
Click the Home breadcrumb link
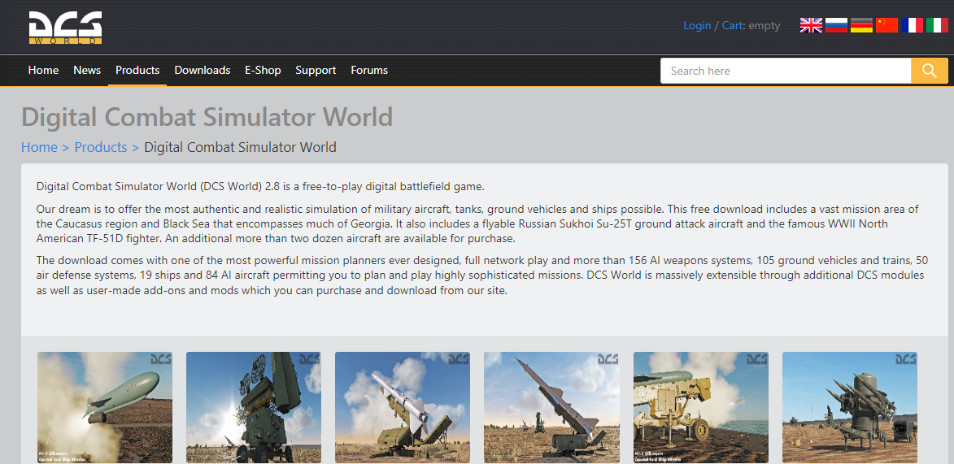coord(39,147)
